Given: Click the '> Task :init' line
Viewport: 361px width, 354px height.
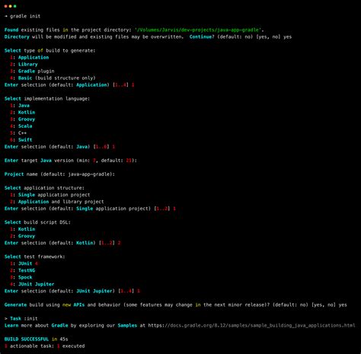Looking at the screenshot, I should pyautogui.click(x=21, y=318).
